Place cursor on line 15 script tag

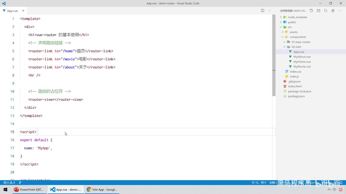point(28,132)
